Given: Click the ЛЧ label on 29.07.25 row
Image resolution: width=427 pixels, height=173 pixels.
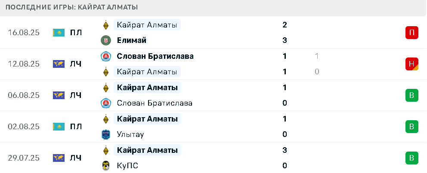Looking at the screenshot, I should tap(76, 158).
